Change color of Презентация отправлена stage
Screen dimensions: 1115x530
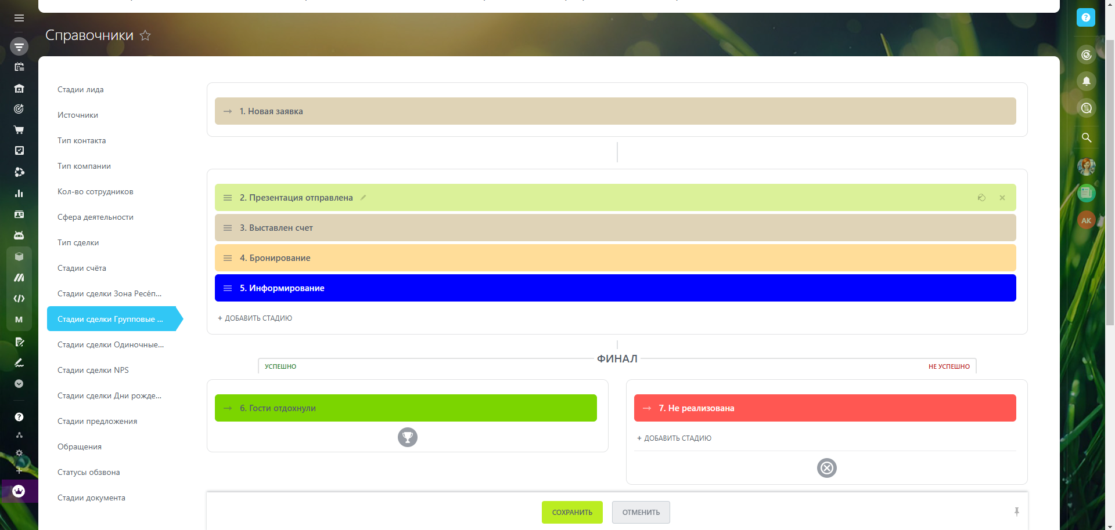(981, 198)
